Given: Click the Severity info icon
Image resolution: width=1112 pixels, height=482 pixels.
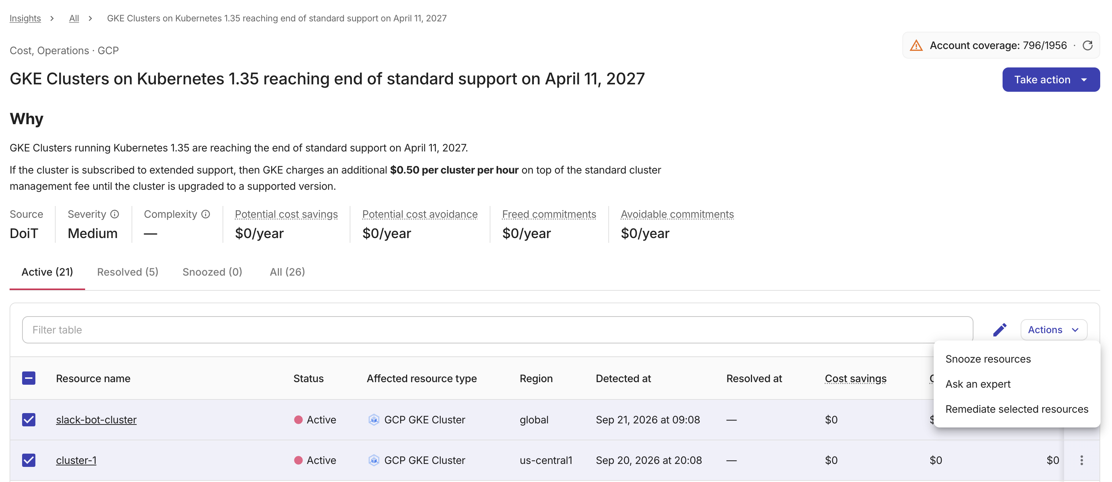Looking at the screenshot, I should [x=114, y=214].
